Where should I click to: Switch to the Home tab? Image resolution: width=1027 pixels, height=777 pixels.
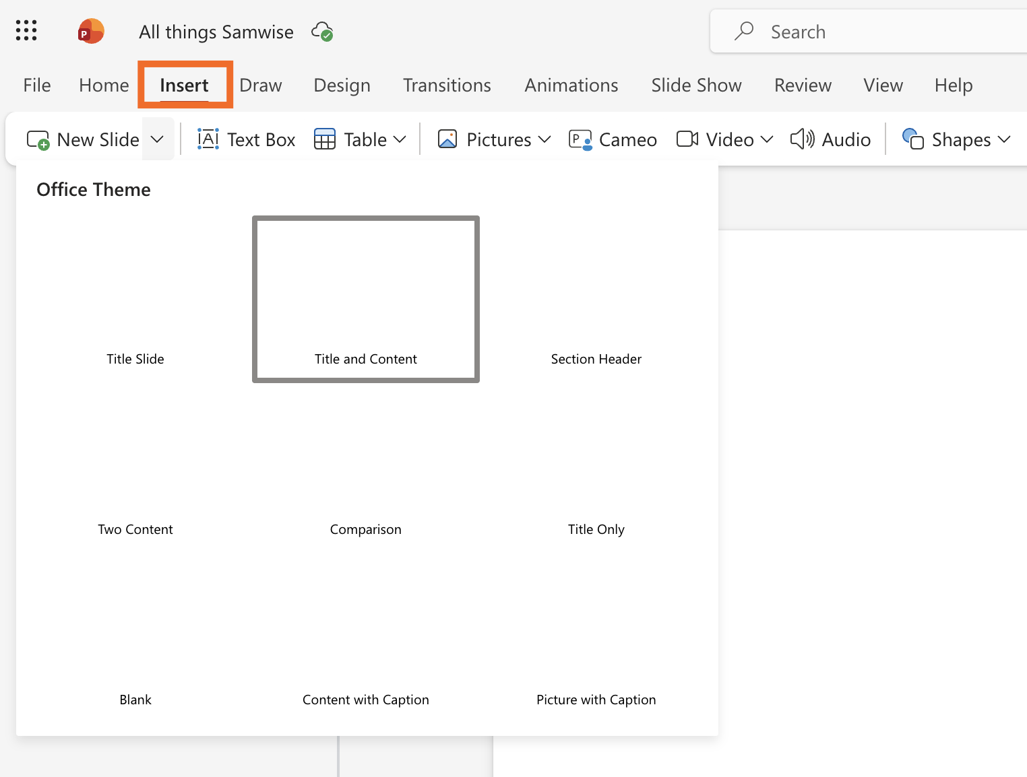pyautogui.click(x=104, y=86)
